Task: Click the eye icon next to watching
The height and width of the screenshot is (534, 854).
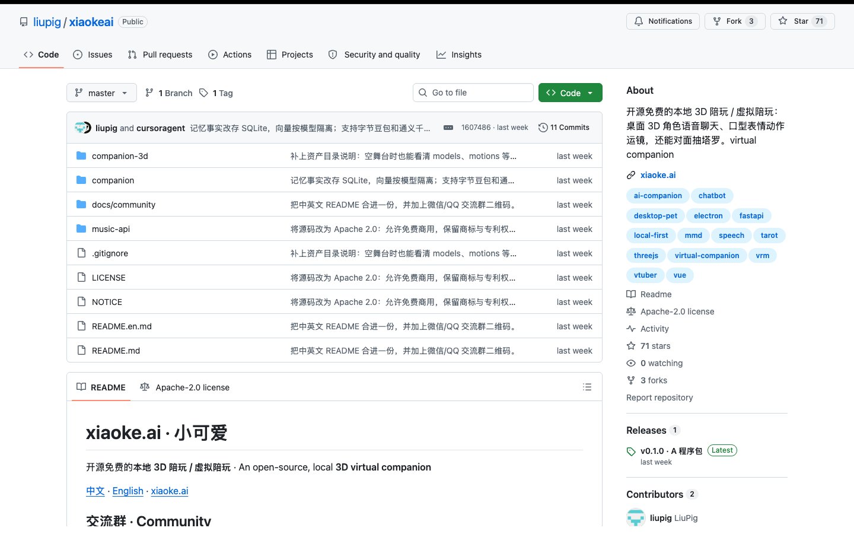Action: [631, 363]
